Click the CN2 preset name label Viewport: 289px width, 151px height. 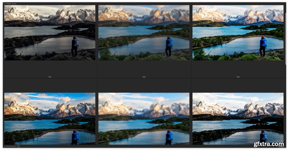point(144,77)
